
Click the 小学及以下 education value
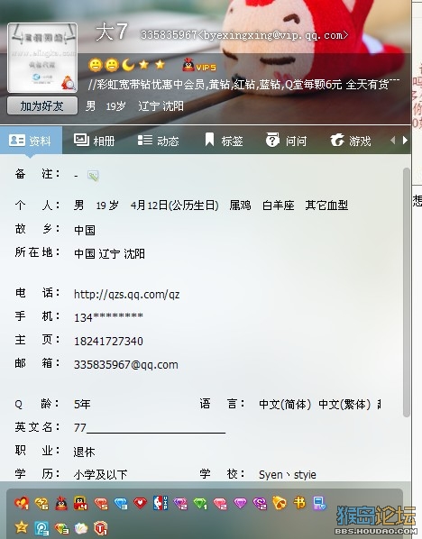tap(100, 475)
